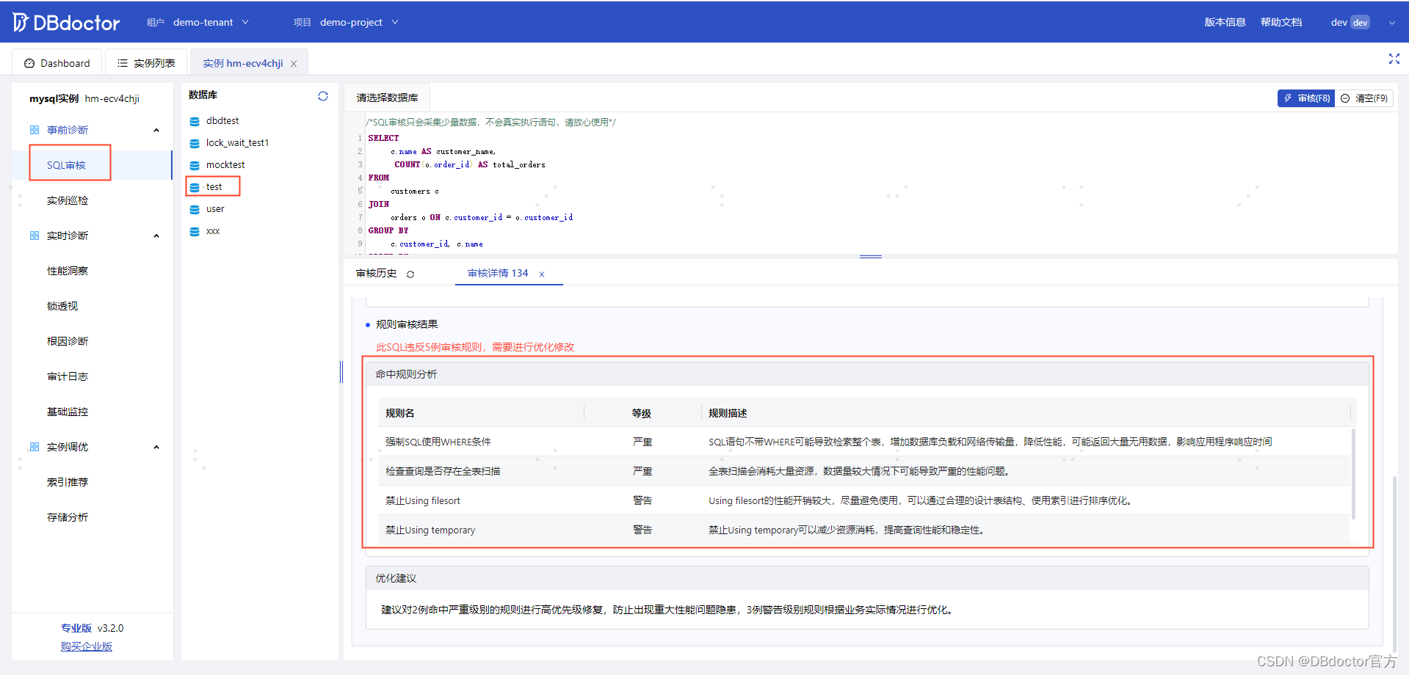Image resolution: width=1409 pixels, height=675 pixels.
Task: Switch to the Dashboard tab
Action: coord(57,63)
